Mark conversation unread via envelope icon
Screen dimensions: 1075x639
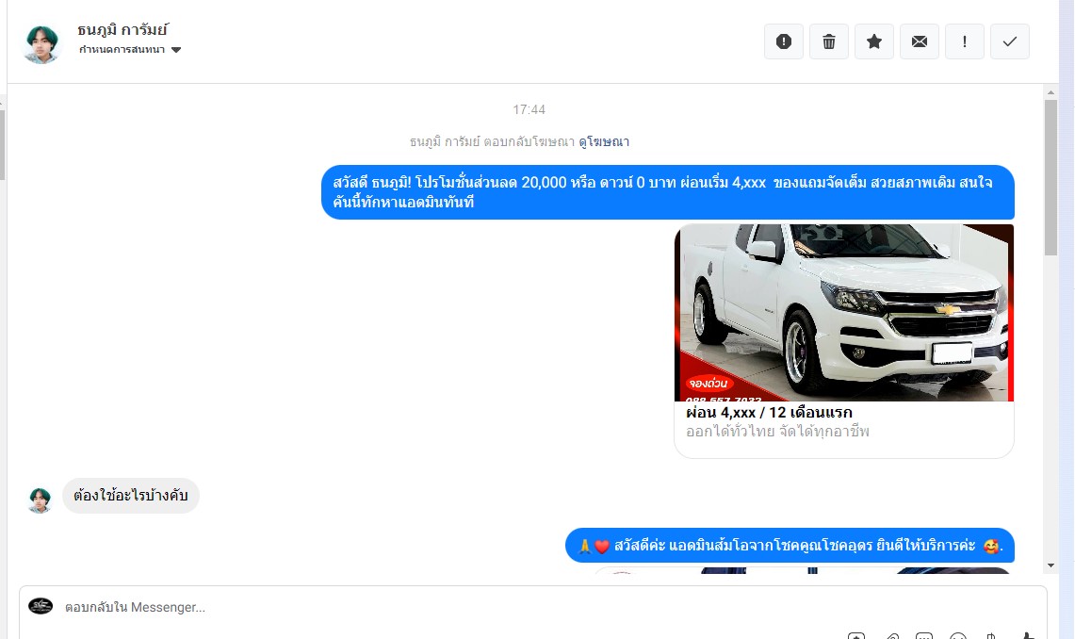coord(920,41)
